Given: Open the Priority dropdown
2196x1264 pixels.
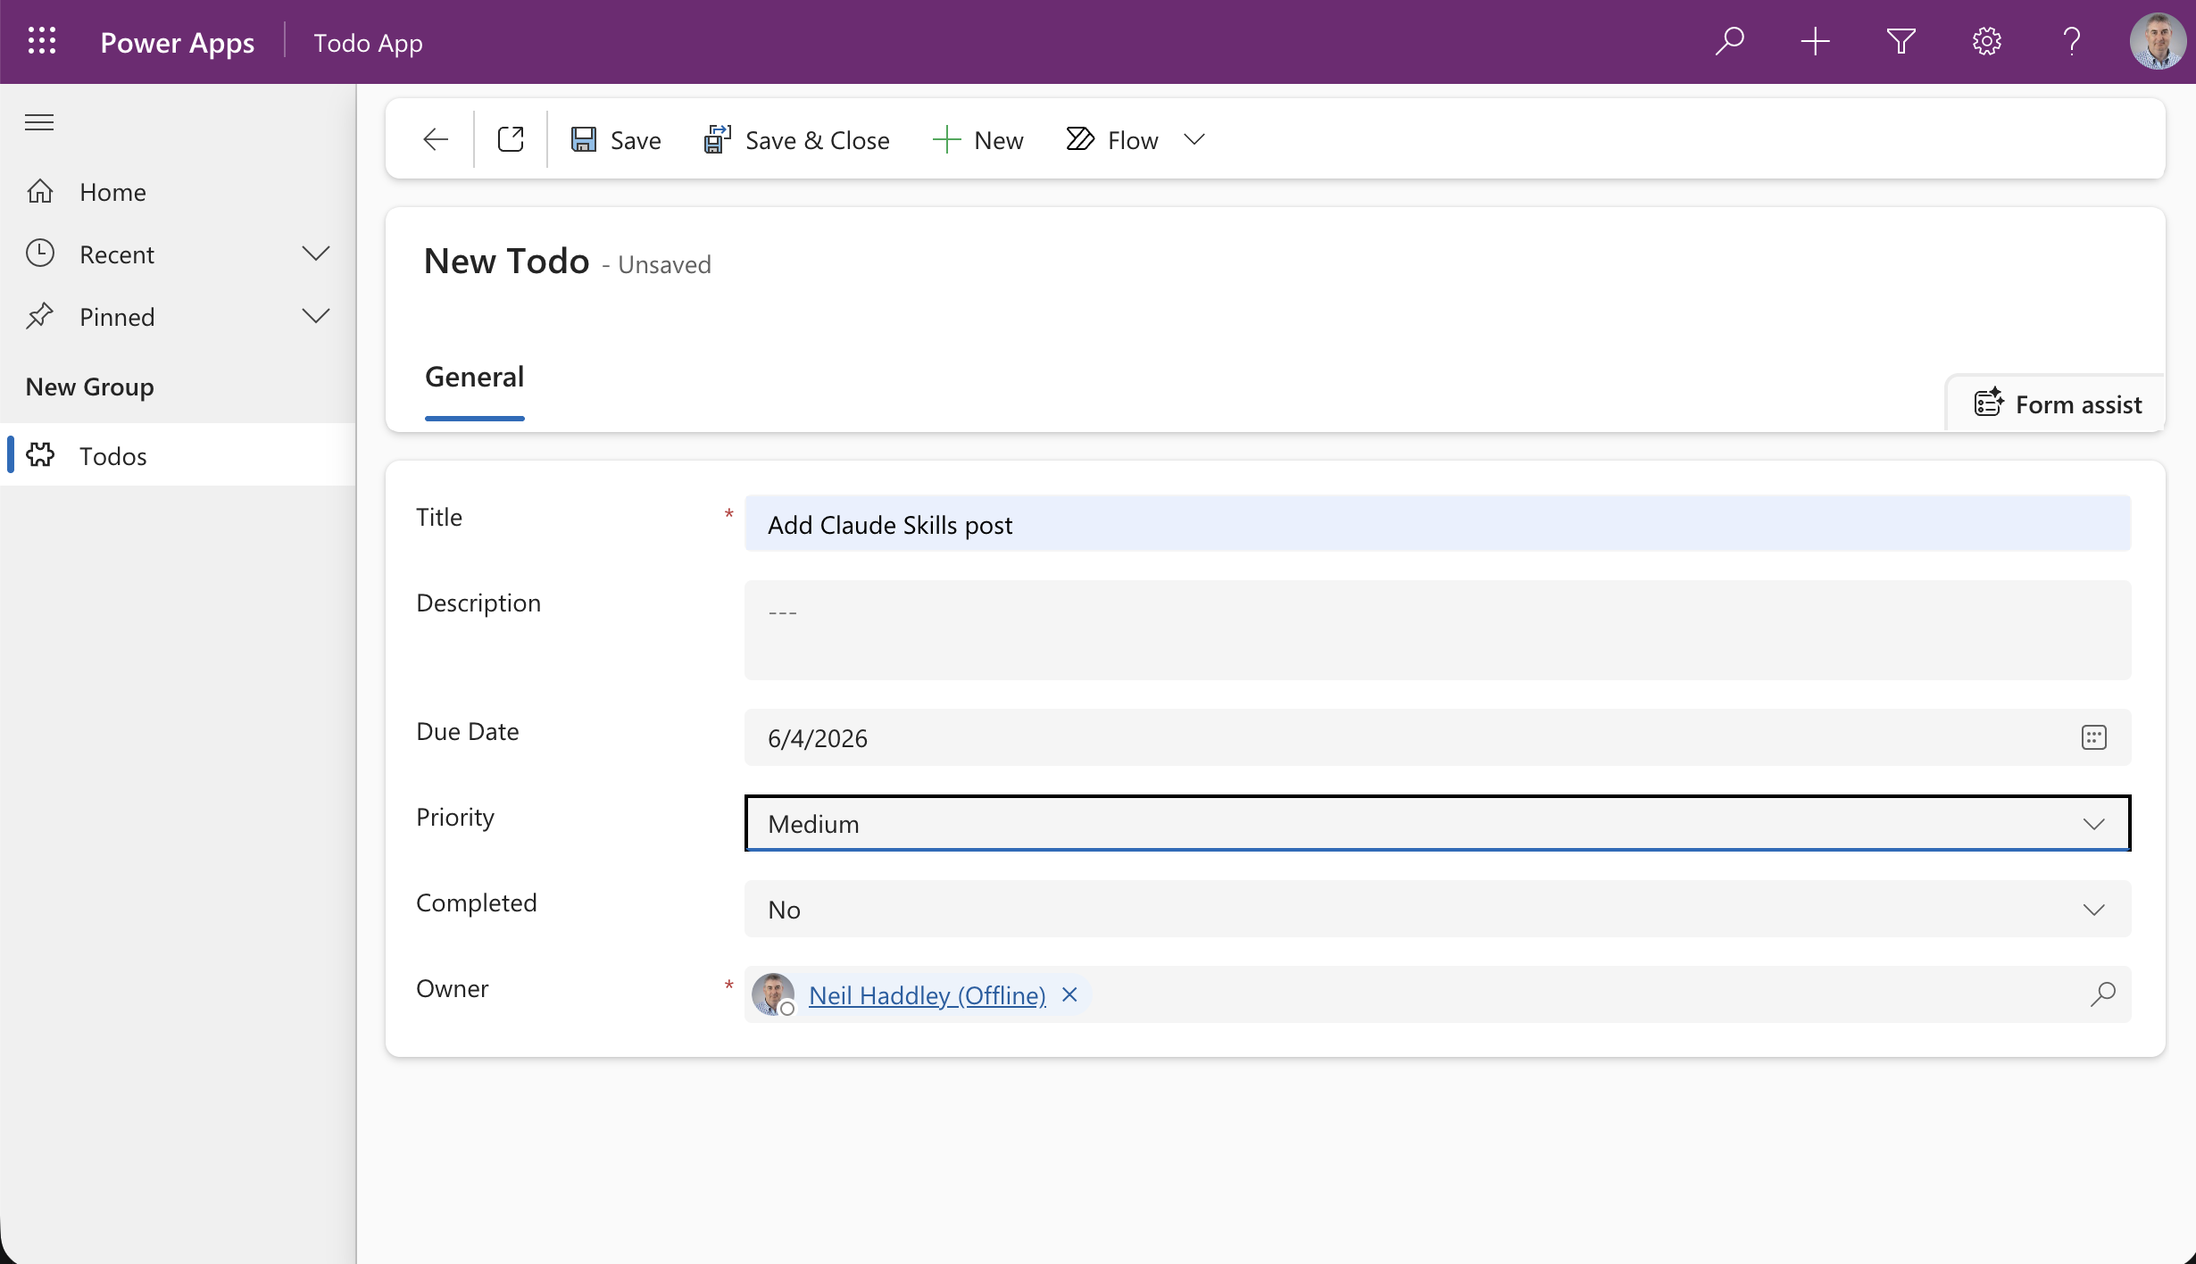Looking at the screenshot, I should pos(1438,823).
